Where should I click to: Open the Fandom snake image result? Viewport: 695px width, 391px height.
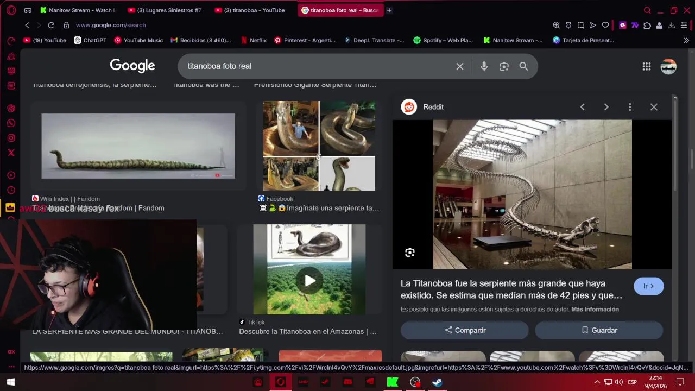(x=138, y=146)
